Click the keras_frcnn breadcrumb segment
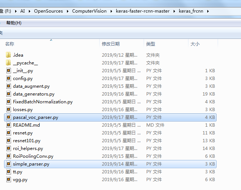The image size is (241, 190). click(x=191, y=11)
